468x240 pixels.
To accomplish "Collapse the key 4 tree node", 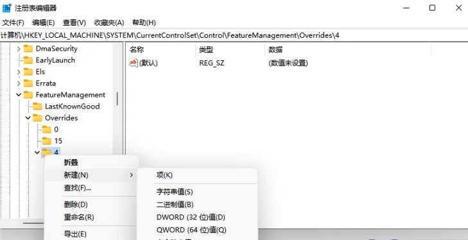I will click(37, 152).
